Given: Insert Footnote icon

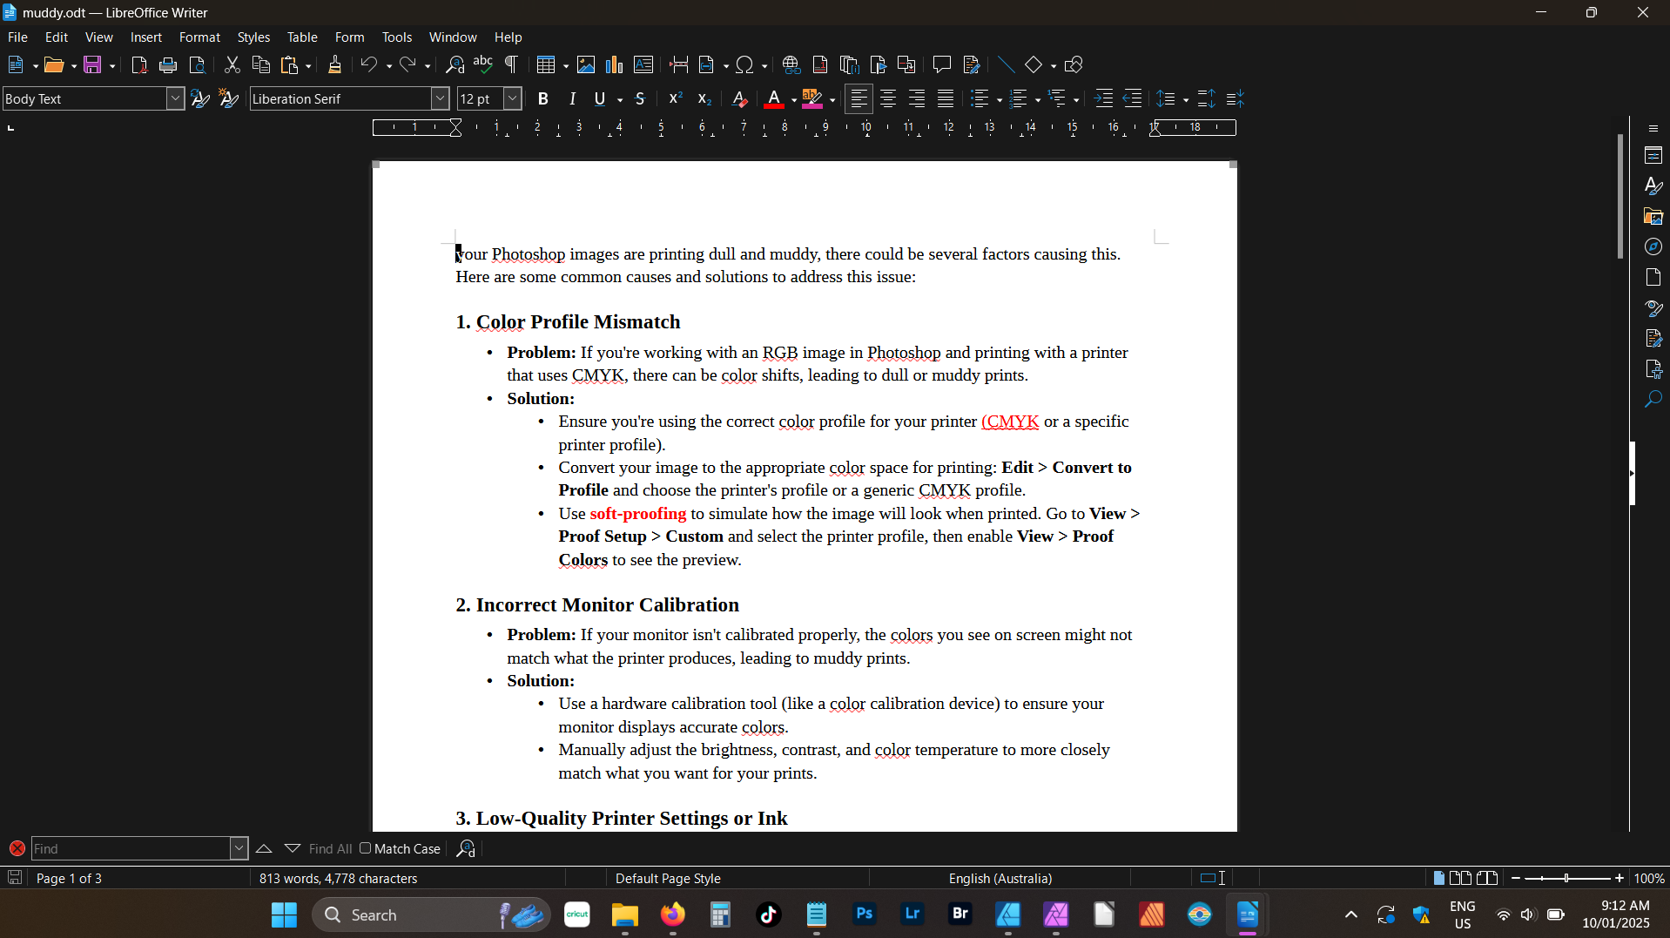Looking at the screenshot, I should pyautogui.click(x=820, y=65).
